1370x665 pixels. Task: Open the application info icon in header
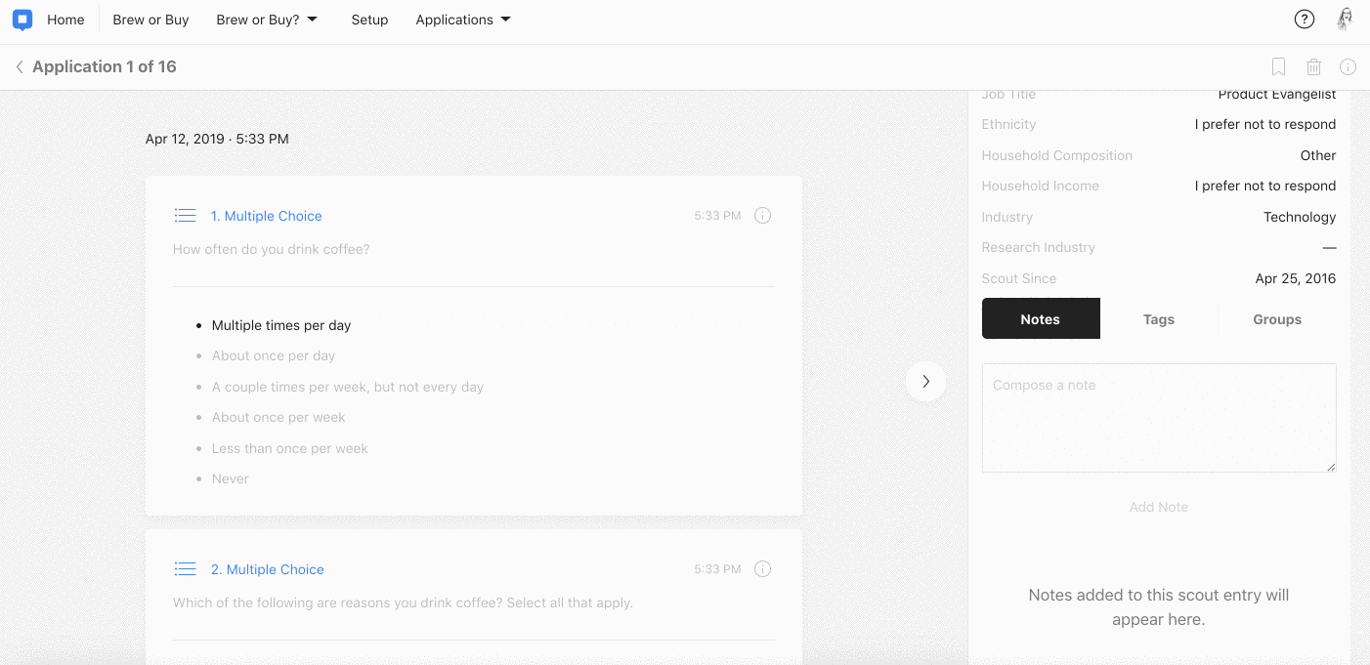point(1348,67)
